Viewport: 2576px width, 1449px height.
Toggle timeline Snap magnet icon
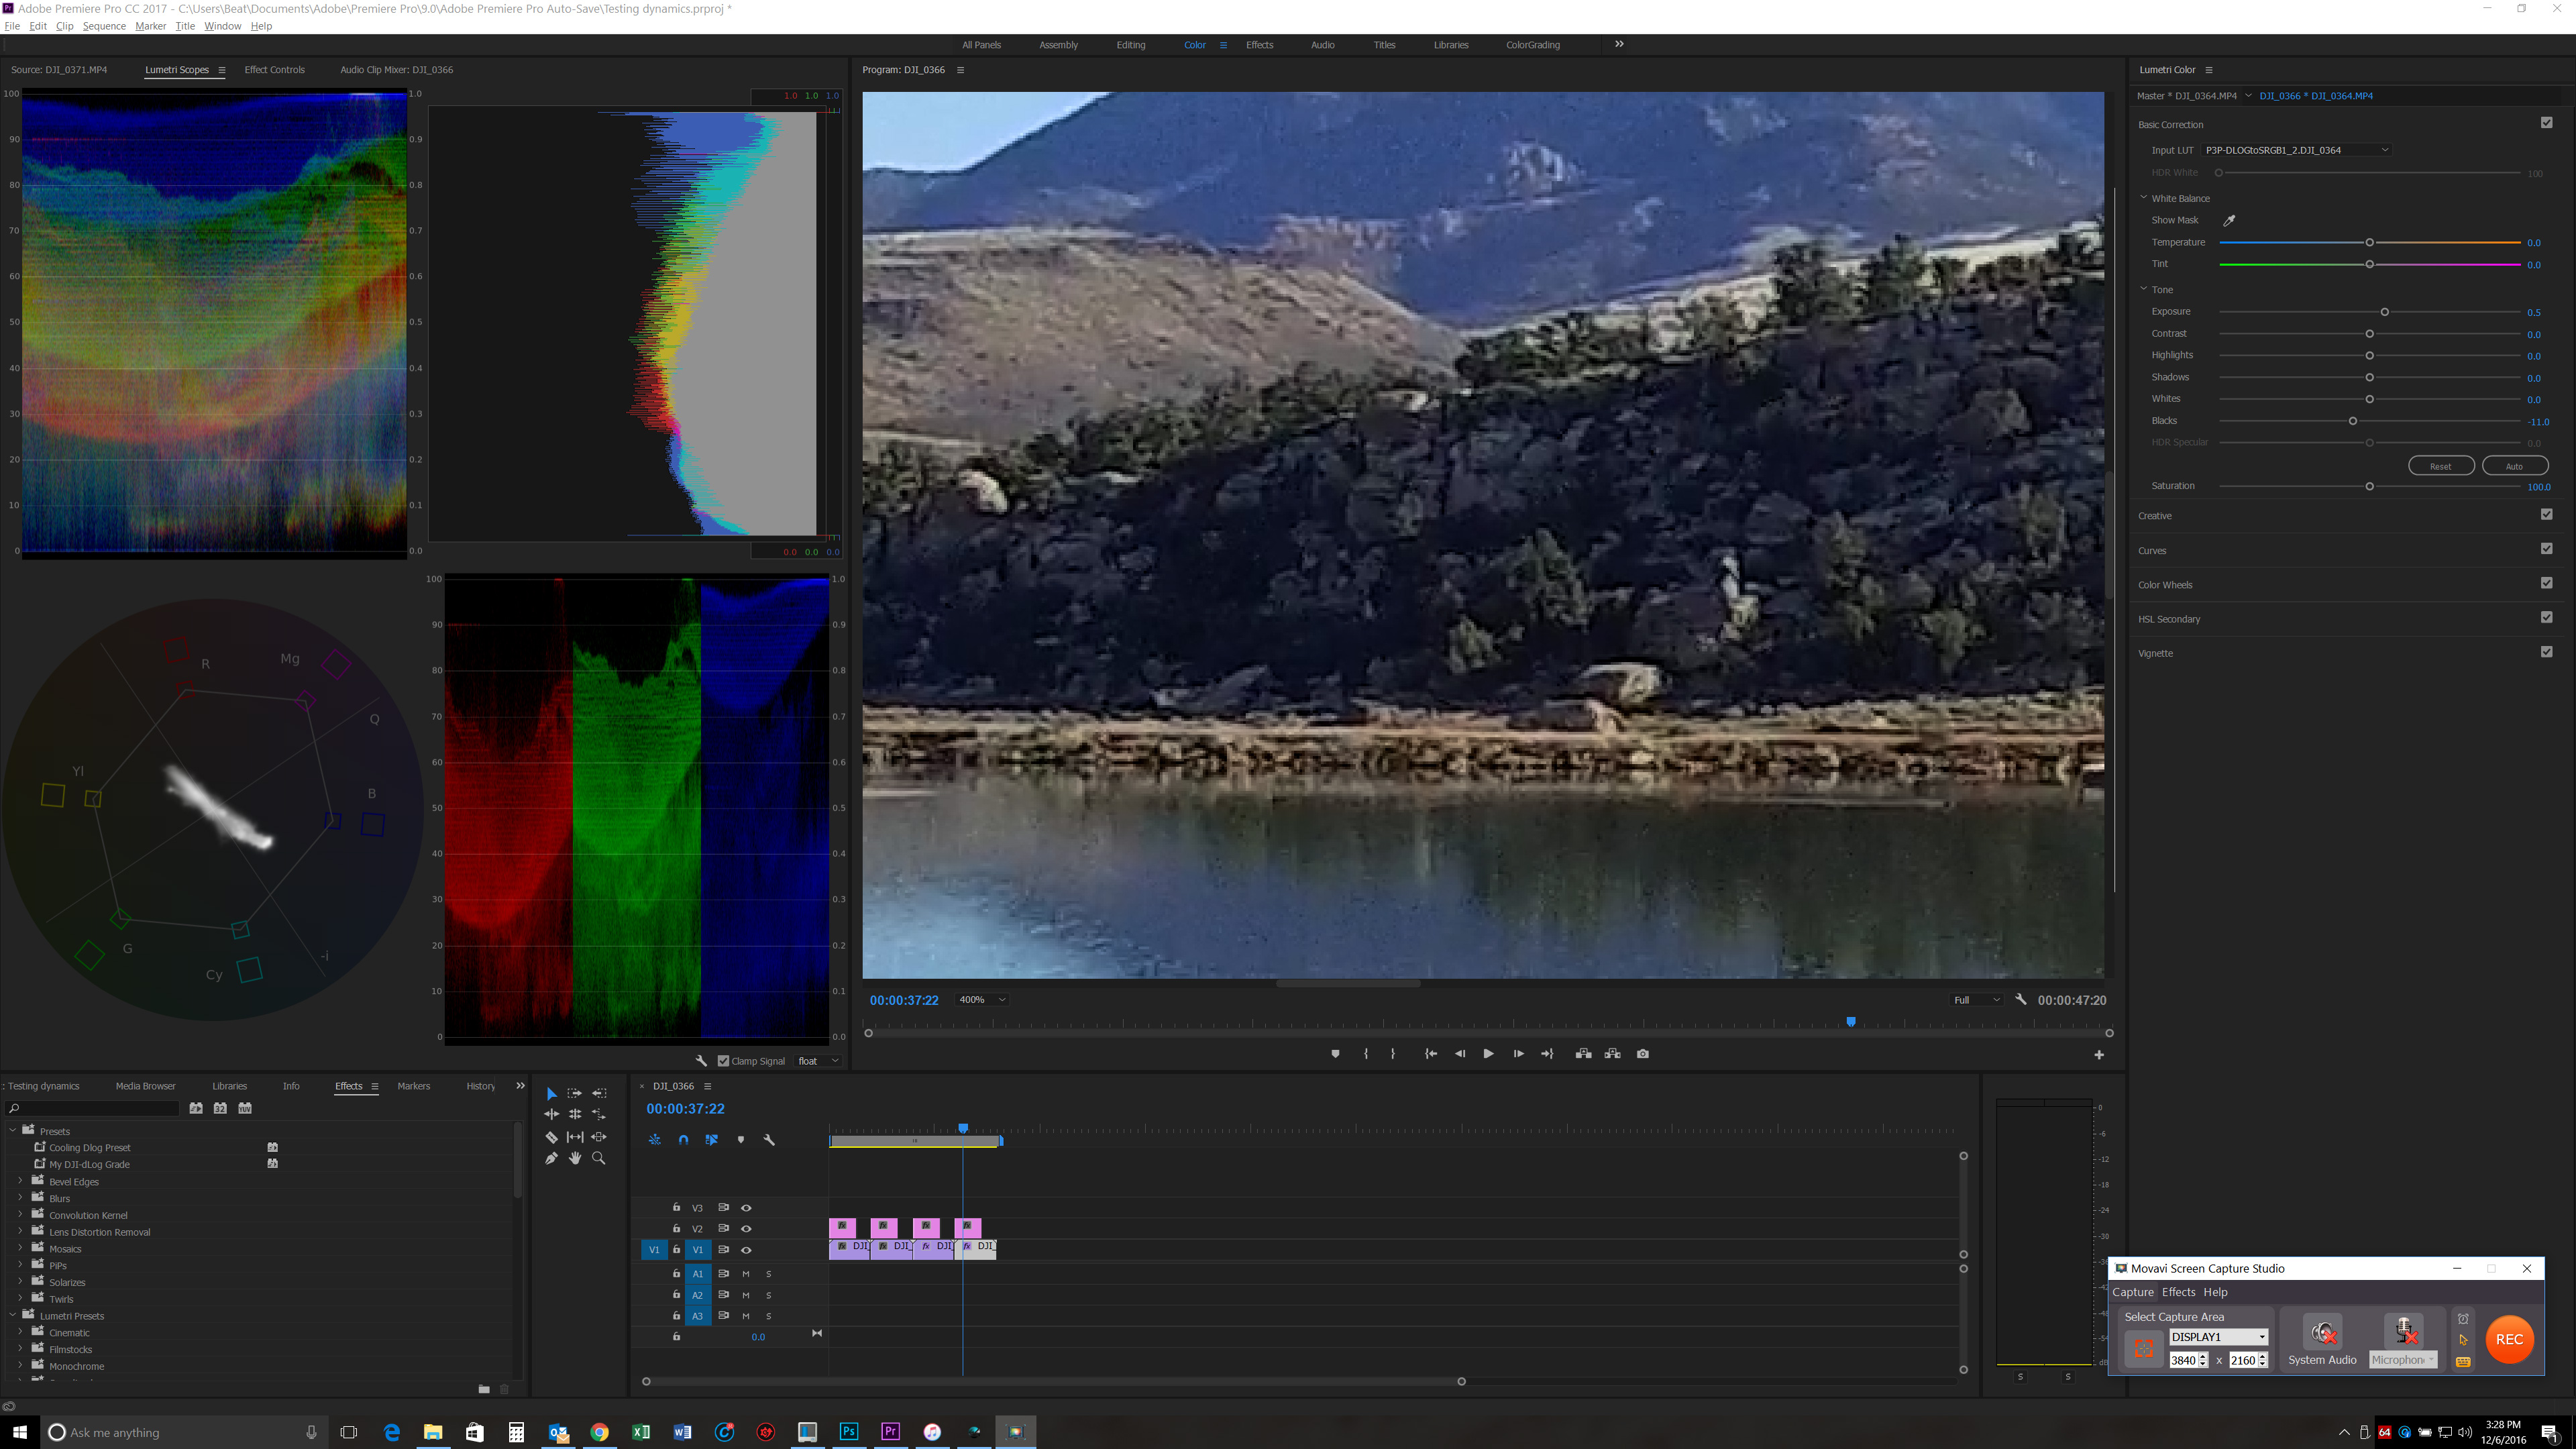pos(683,1140)
